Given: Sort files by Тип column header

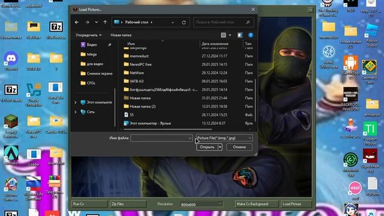Looking at the screenshot, I should pyautogui.click(x=248, y=44).
